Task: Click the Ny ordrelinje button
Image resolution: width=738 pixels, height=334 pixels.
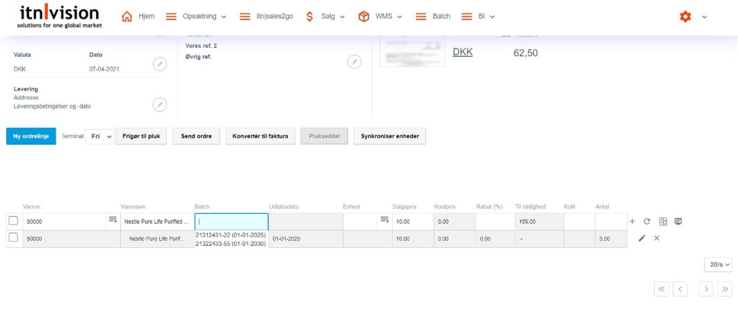Action: click(x=31, y=136)
